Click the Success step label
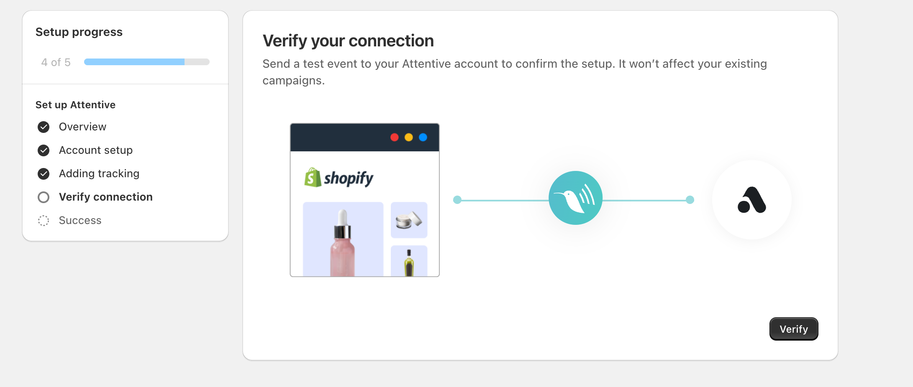 (80, 221)
